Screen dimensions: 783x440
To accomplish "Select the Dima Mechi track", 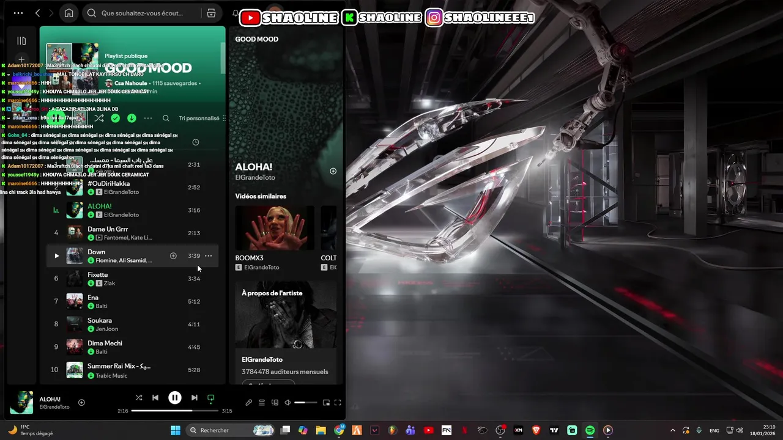I will [133, 347].
